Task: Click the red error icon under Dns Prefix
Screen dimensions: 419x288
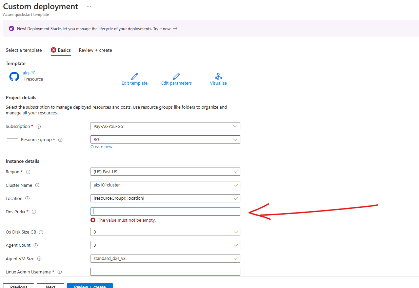Action: tap(93, 220)
